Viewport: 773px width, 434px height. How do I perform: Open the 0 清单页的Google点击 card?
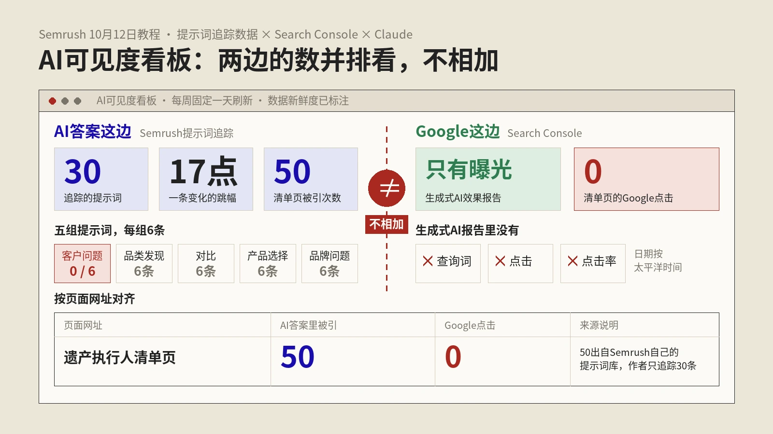point(646,179)
